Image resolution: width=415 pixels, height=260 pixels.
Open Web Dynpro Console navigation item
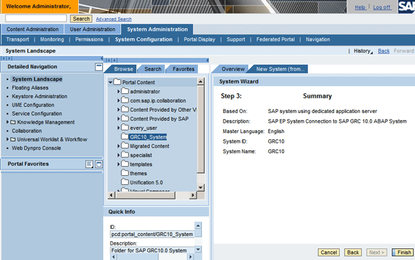[36, 148]
